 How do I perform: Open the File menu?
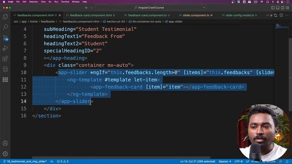click(x=18, y=2)
